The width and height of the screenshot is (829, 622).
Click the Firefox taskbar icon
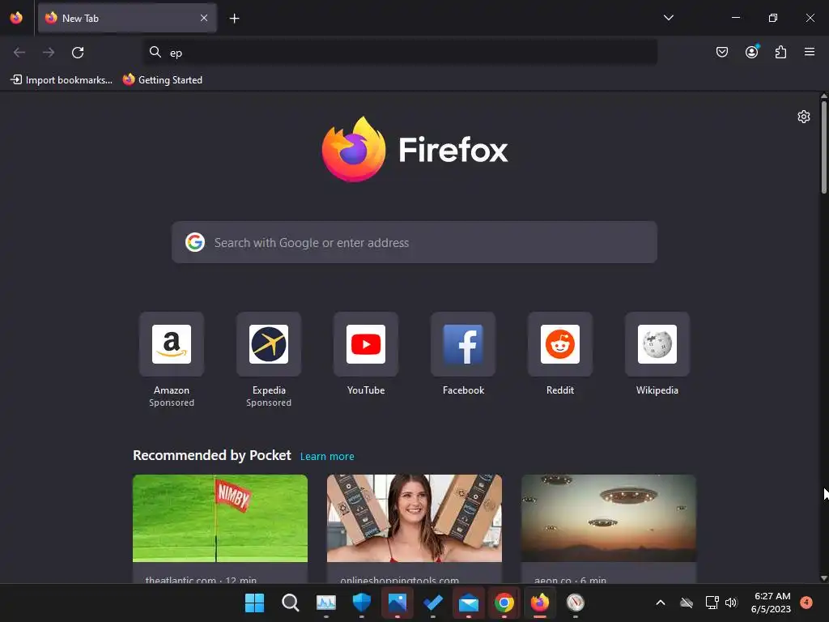click(x=540, y=603)
